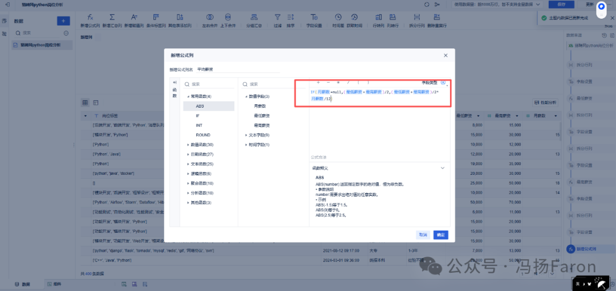Expand the 数值函数(30) group
This screenshot has width=616, height=291.
coord(188,145)
